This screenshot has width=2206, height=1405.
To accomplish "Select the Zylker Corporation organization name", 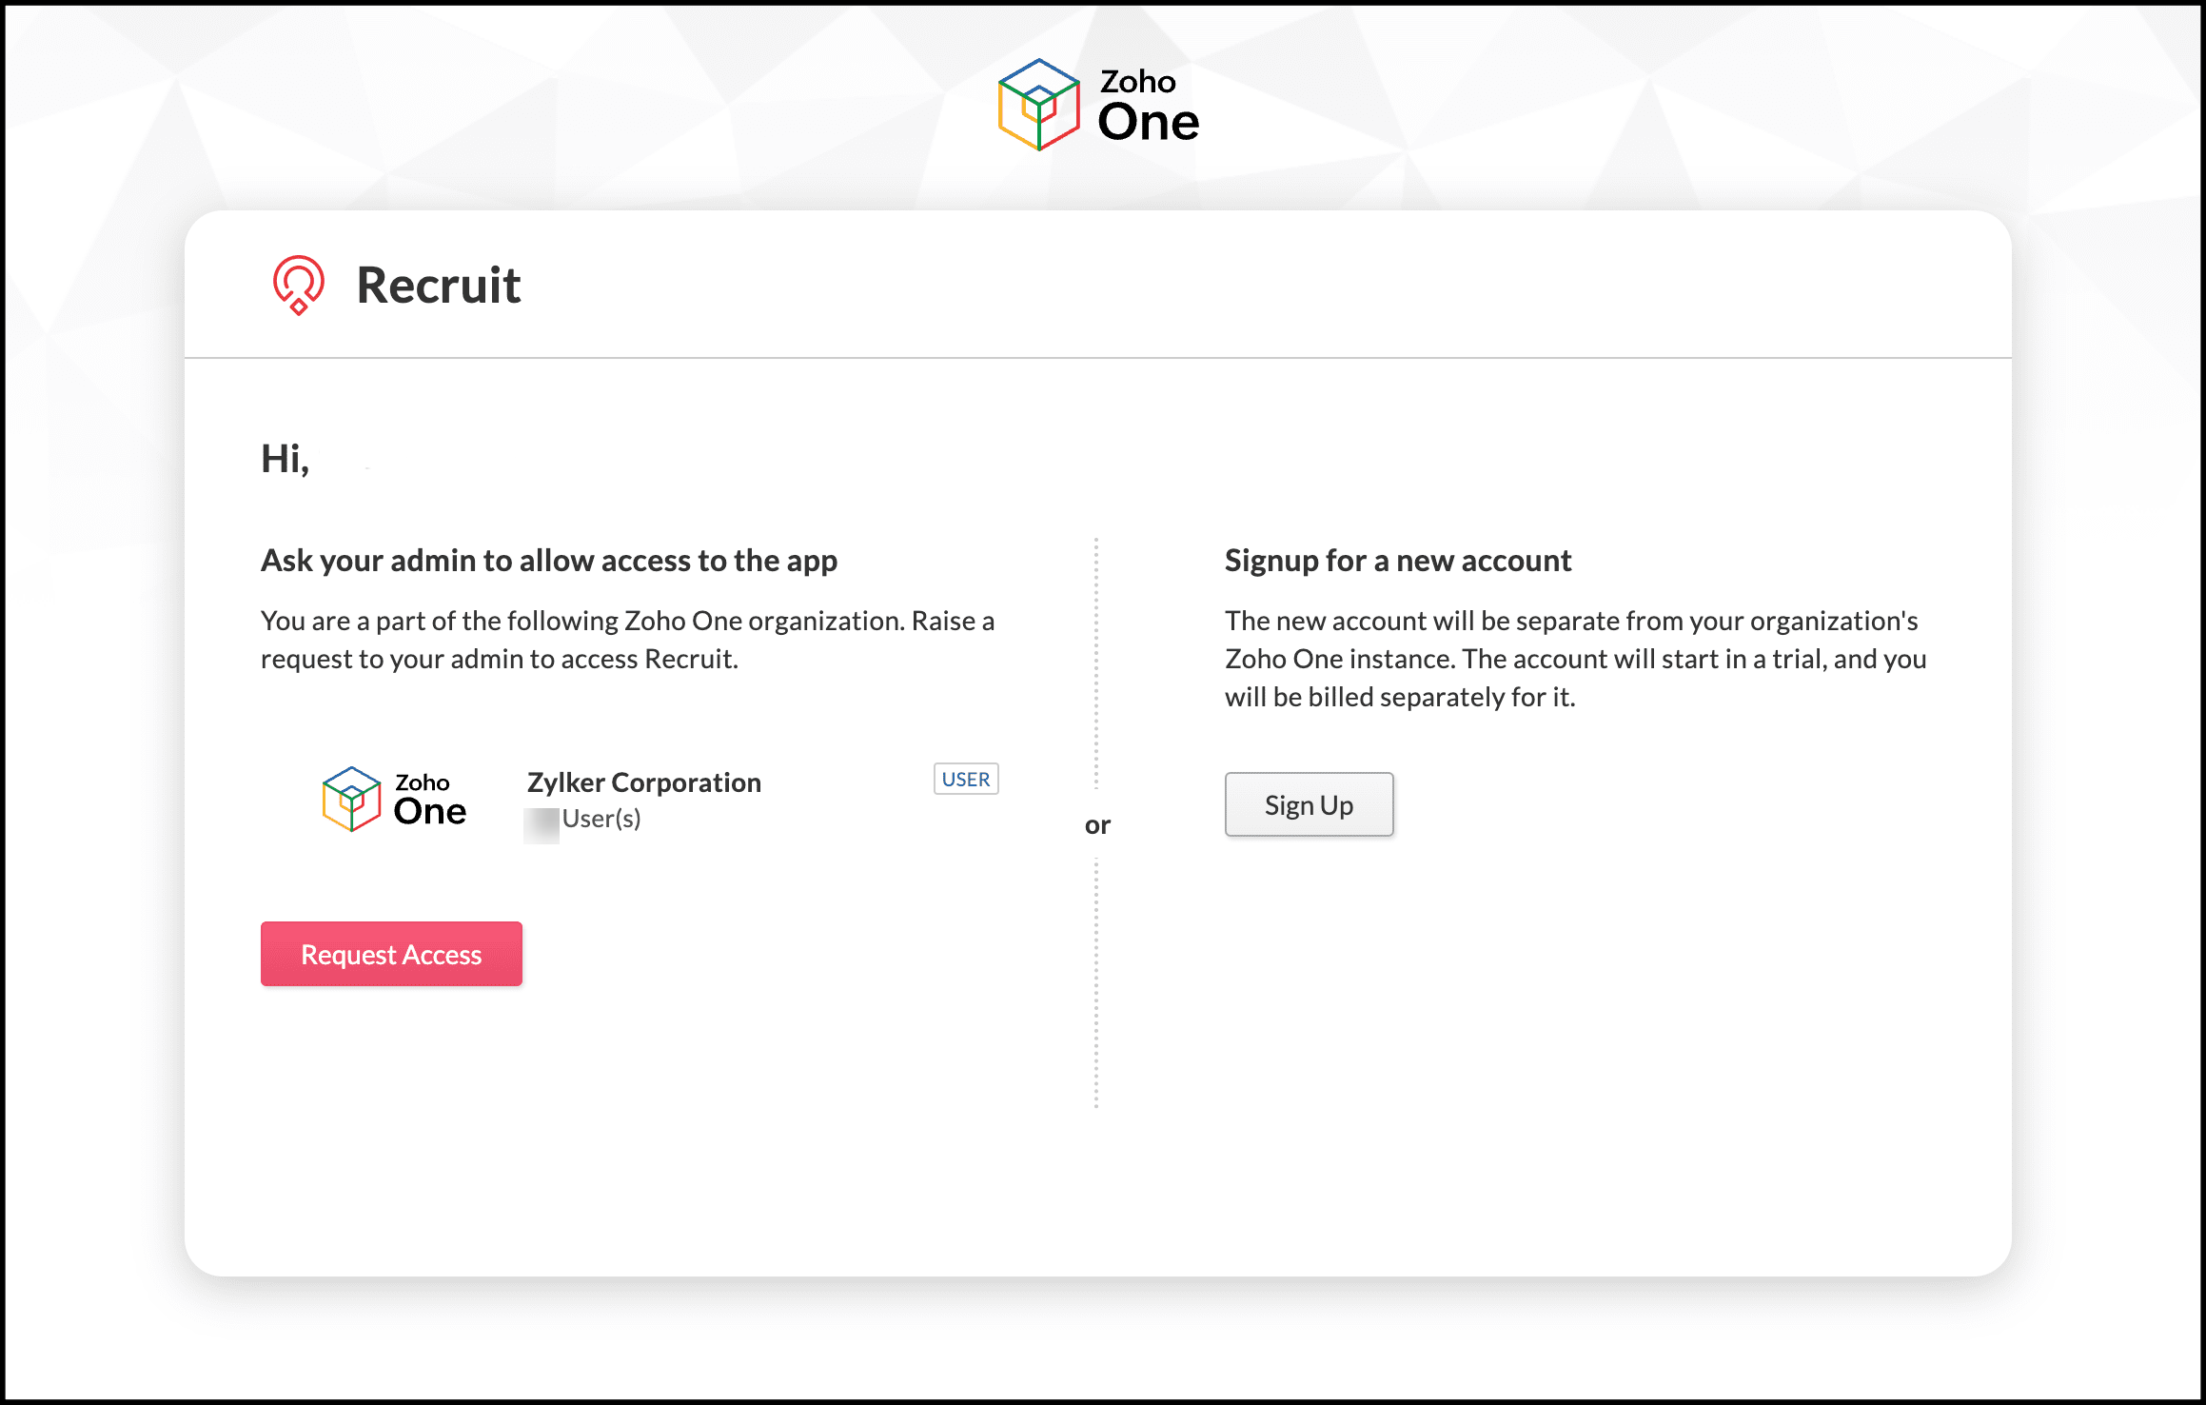I will (x=644, y=782).
